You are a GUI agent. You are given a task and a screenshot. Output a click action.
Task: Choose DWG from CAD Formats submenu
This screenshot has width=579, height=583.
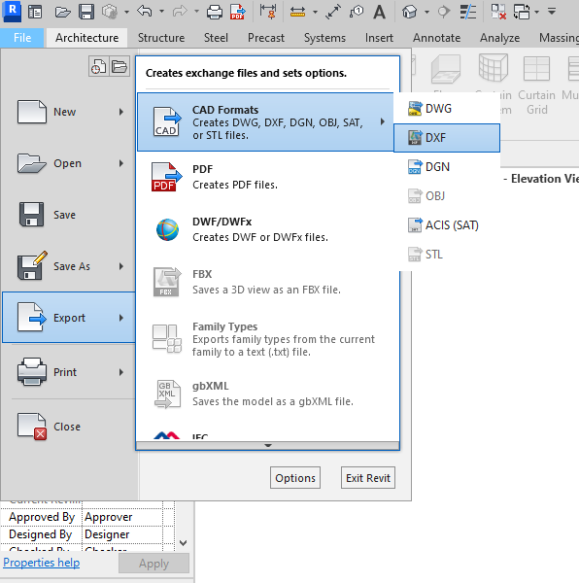pos(447,109)
